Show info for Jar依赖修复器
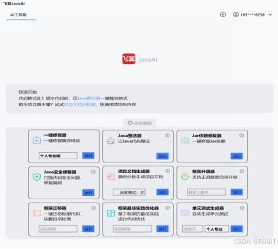This screenshot has width=278, height=249. tap(241, 136)
